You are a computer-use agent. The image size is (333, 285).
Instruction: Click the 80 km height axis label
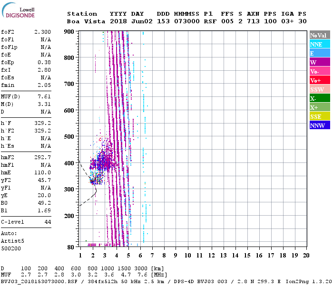click(70, 247)
